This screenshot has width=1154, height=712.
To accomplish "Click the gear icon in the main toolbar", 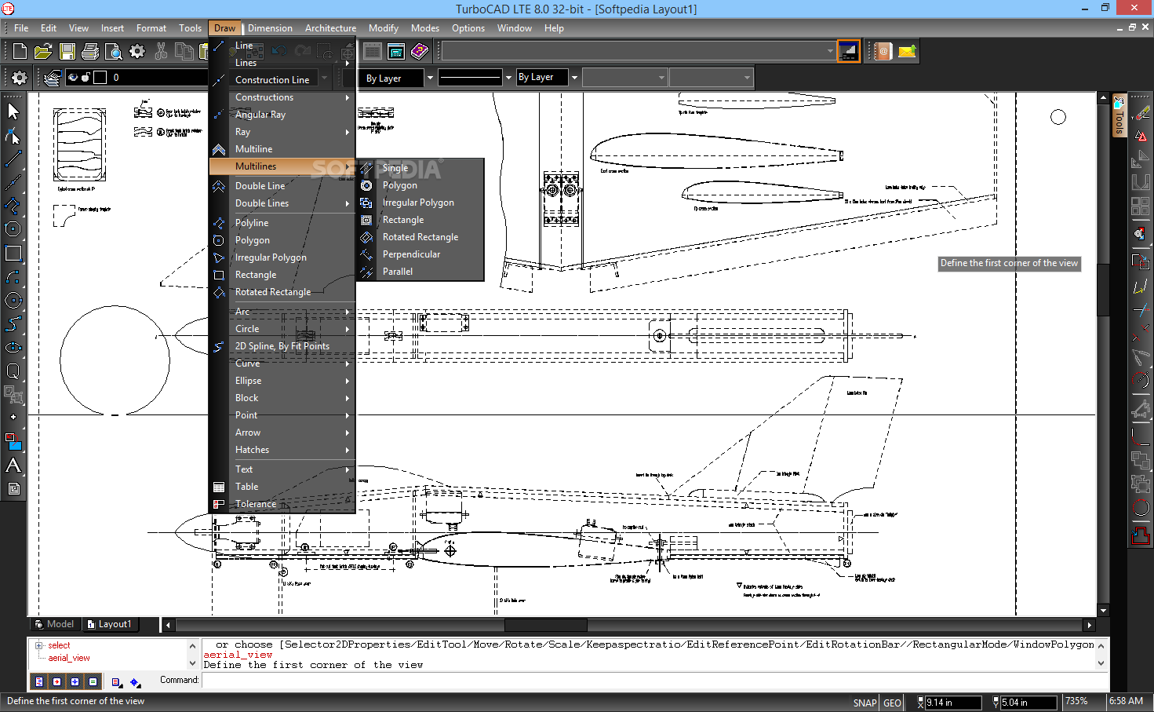I will 137,52.
